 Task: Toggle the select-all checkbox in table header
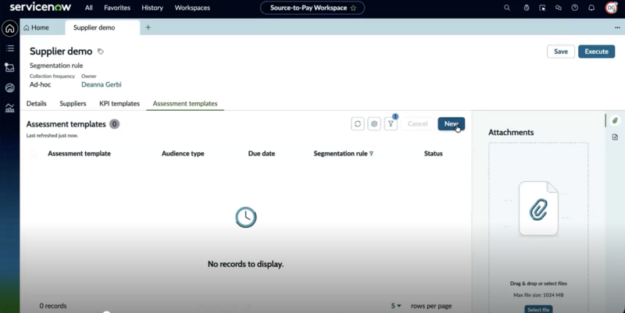click(x=33, y=153)
